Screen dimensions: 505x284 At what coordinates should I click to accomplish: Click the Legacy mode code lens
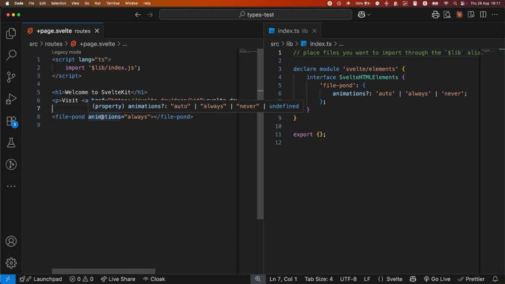pos(66,52)
